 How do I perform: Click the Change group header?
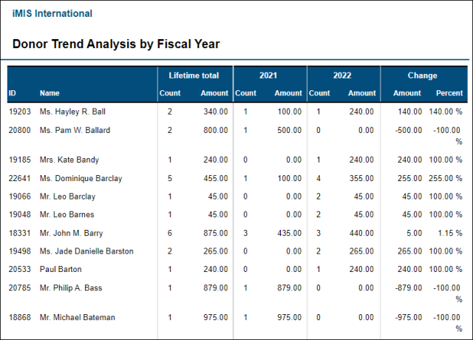click(422, 75)
